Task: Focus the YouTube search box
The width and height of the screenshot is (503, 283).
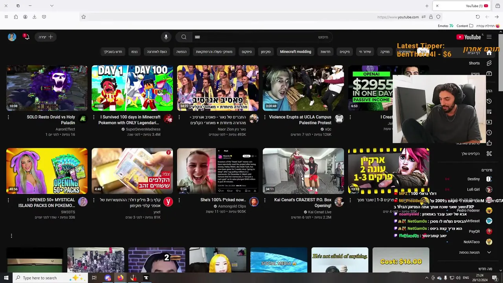Action: [262, 37]
